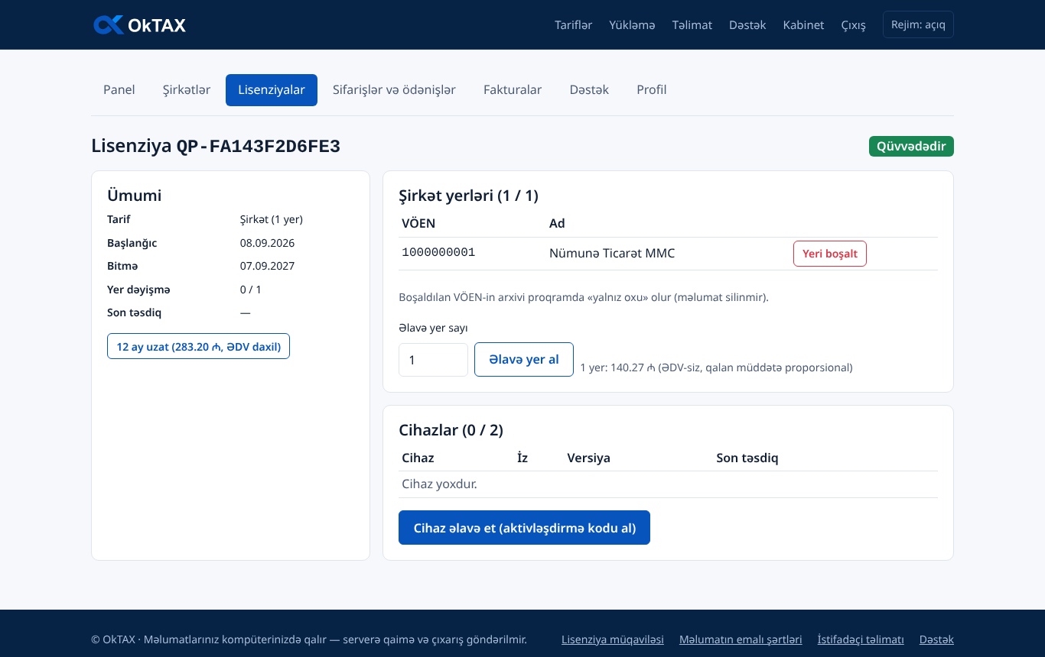Go to Yükləmə page
Image resolution: width=1045 pixels, height=657 pixels.
click(632, 25)
